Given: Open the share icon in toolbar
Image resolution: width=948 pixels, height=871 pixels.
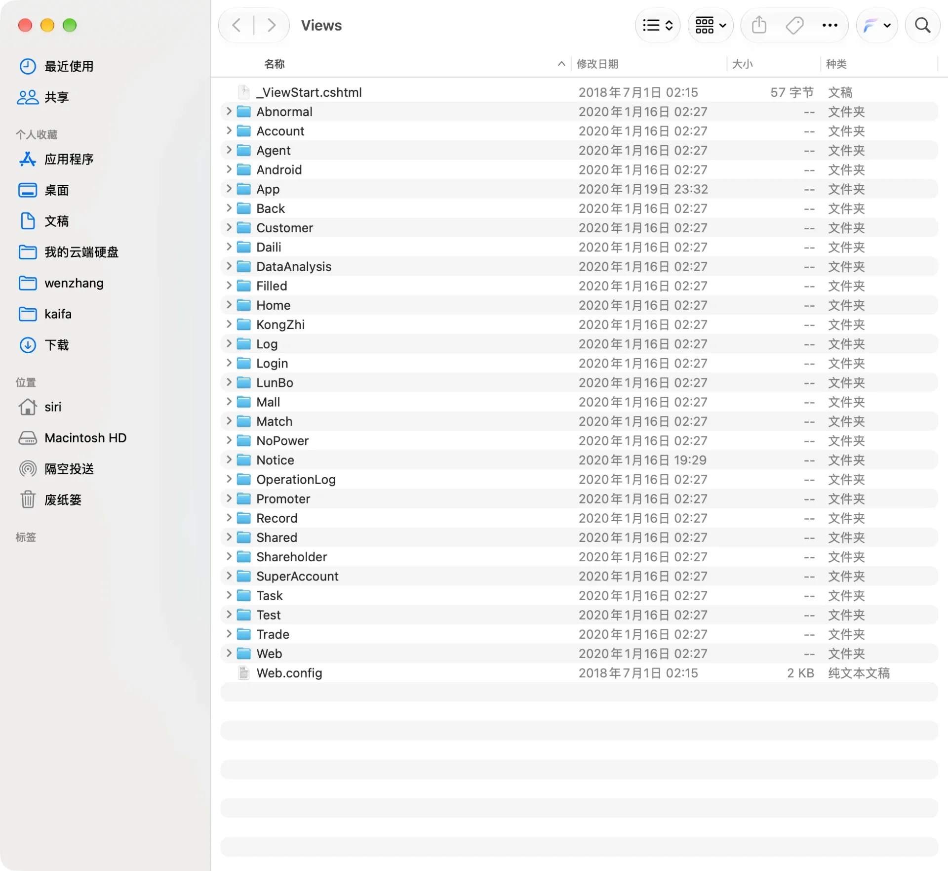Looking at the screenshot, I should (759, 25).
